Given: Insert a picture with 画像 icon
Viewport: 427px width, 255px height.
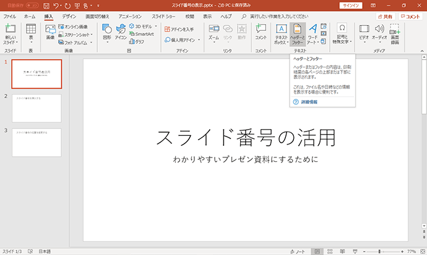Looking at the screenshot, I should click(x=50, y=32).
